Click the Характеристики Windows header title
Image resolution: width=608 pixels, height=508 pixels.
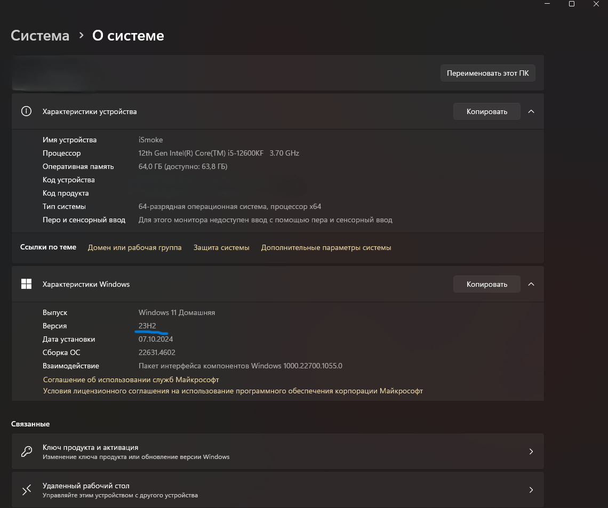(86, 284)
